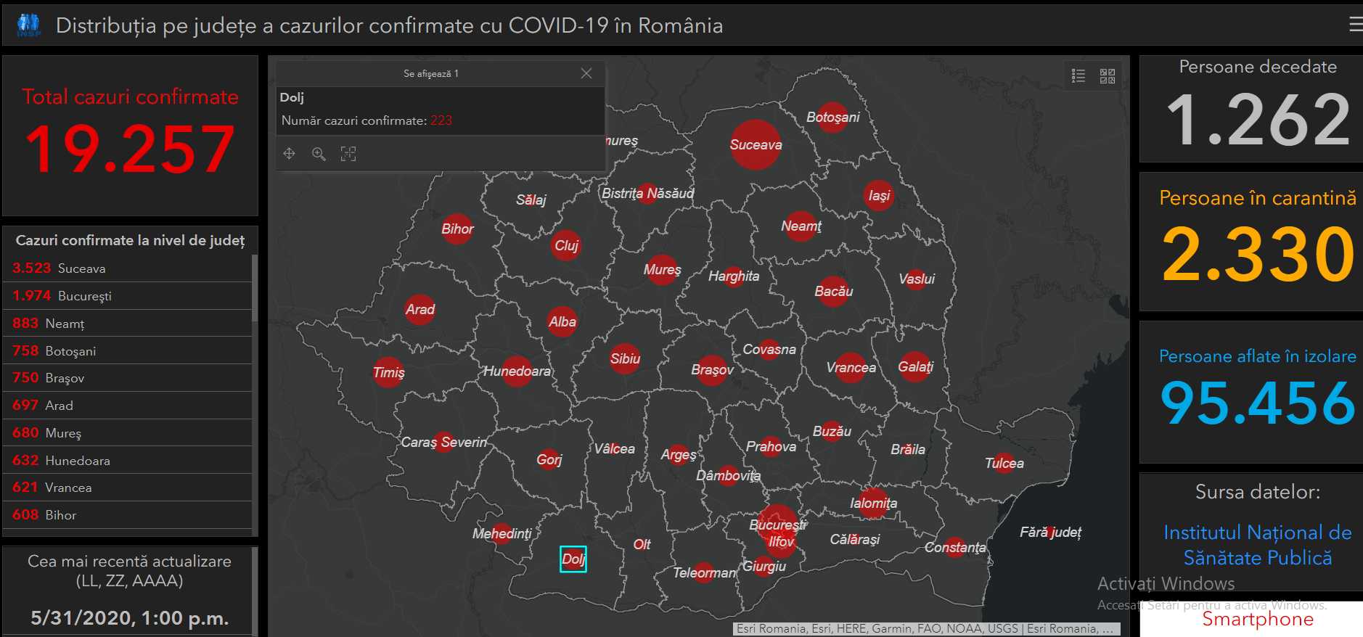Image resolution: width=1363 pixels, height=637 pixels.
Task: Click the INSP logo in the header
Action: click(29, 25)
